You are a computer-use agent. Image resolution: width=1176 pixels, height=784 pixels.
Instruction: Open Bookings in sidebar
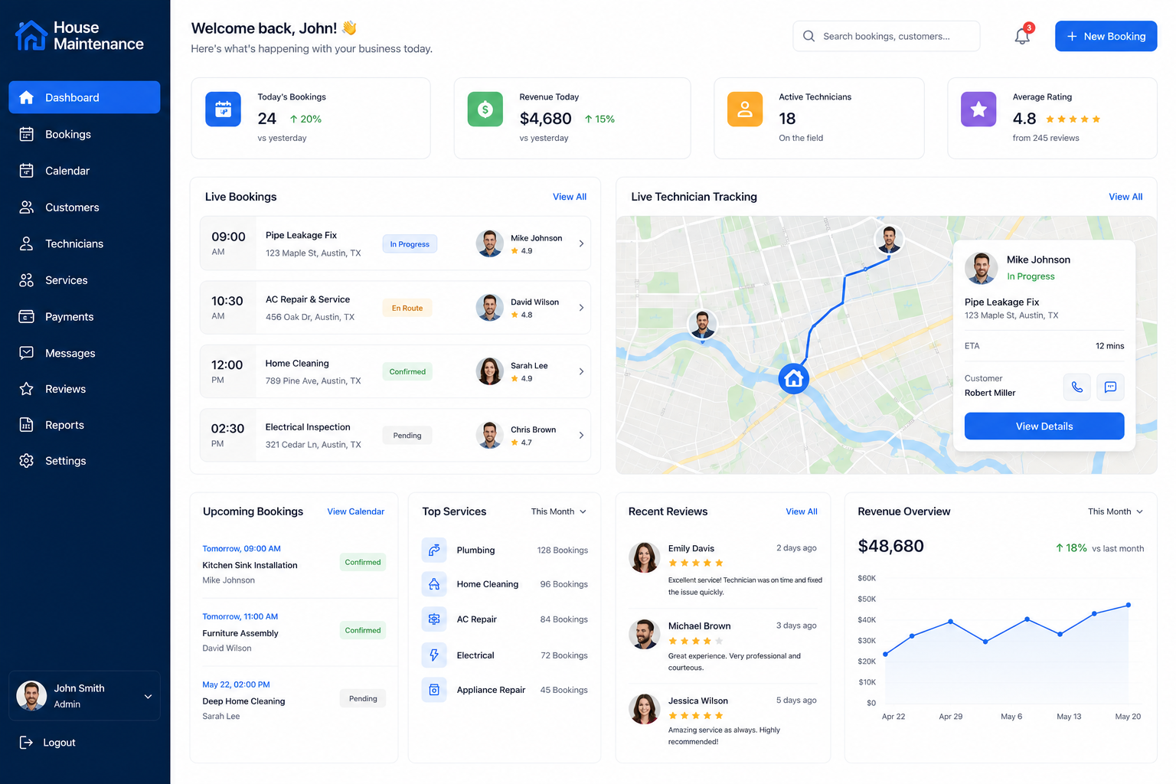pos(84,134)
